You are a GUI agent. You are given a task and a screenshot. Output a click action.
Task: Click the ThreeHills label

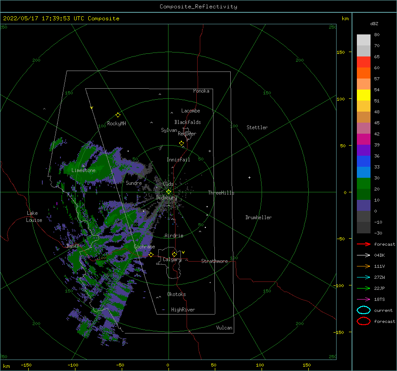click(221, 193)
